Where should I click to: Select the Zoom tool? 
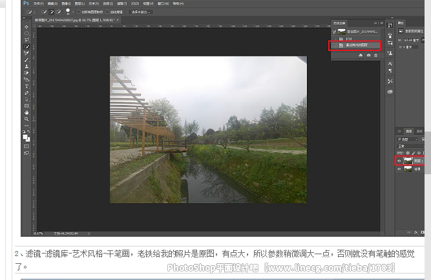(x=26, y=119)
